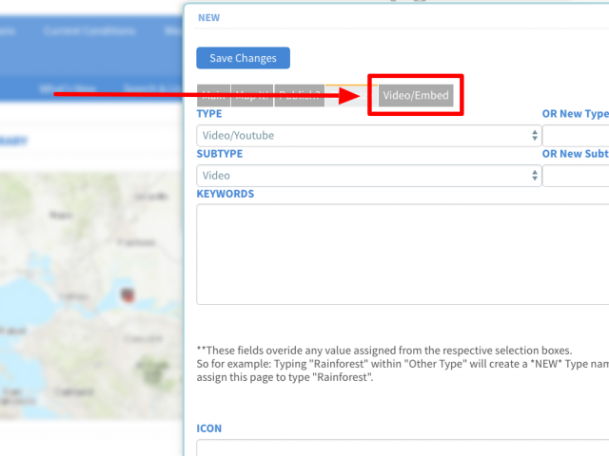Click the red marker on the map

pyautogui.click(x=126, y=294)
